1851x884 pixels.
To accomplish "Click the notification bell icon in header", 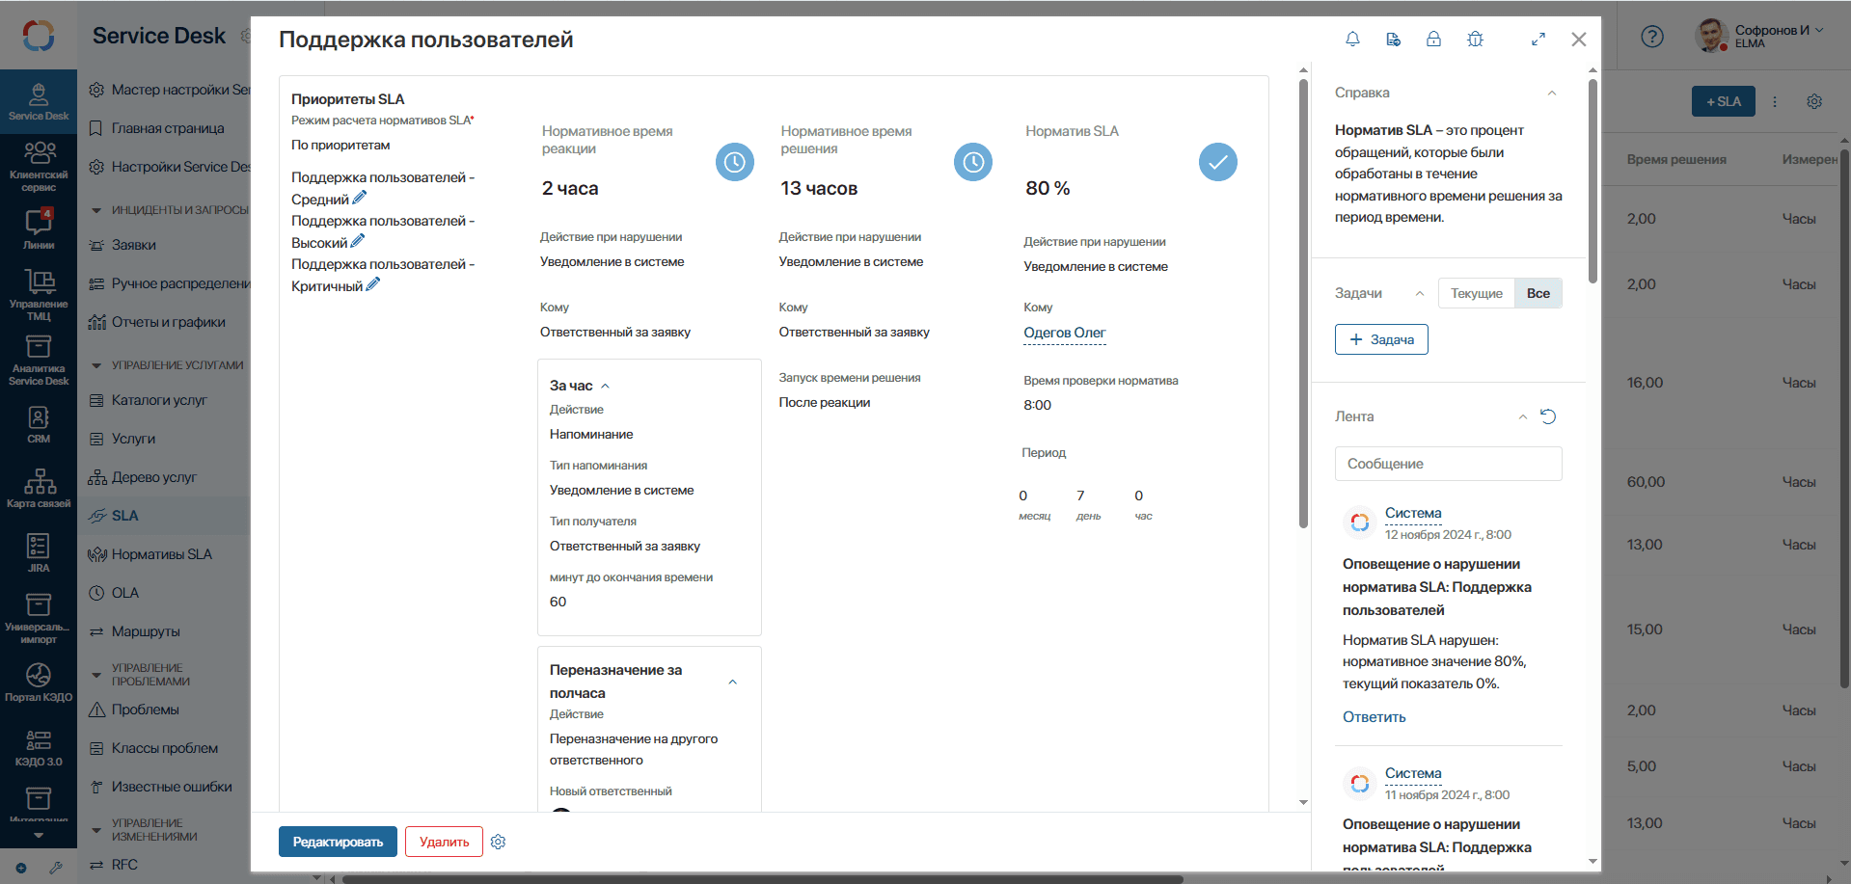I will click(1352, 40).
